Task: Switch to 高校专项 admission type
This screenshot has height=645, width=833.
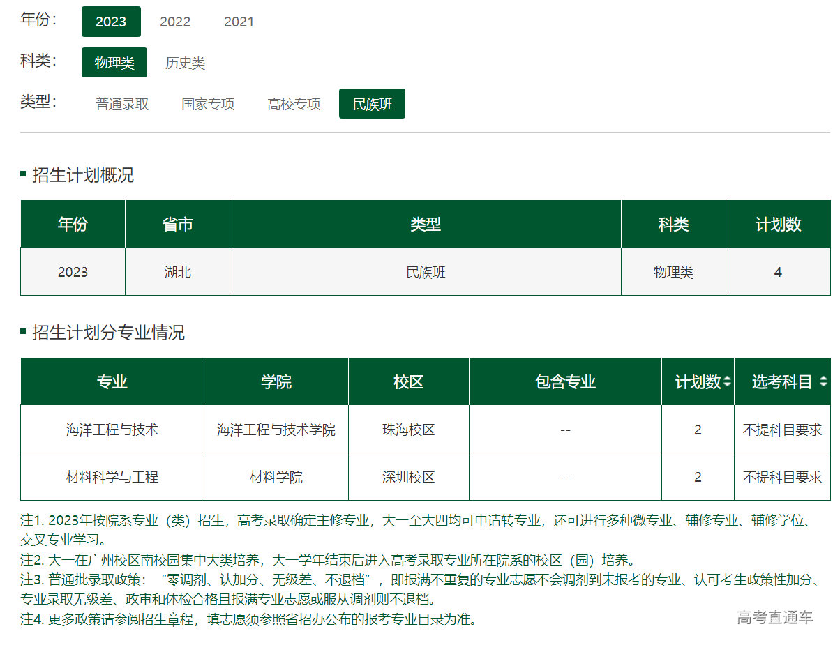Action: tap(294, 104)
